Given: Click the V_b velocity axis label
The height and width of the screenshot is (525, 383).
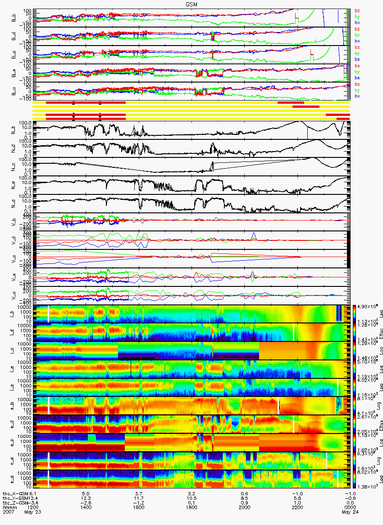Looking at the screenshot, I should click(x=14, y=222).
